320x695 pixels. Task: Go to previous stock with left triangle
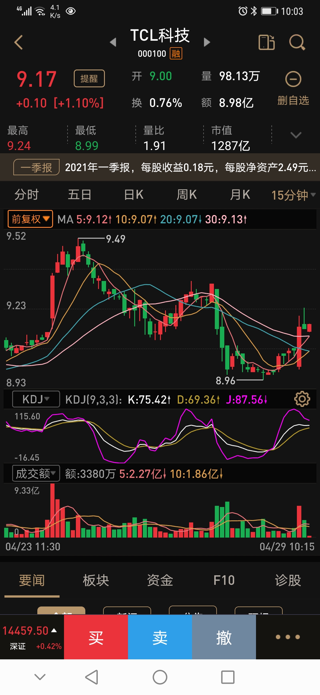(113, 42)
